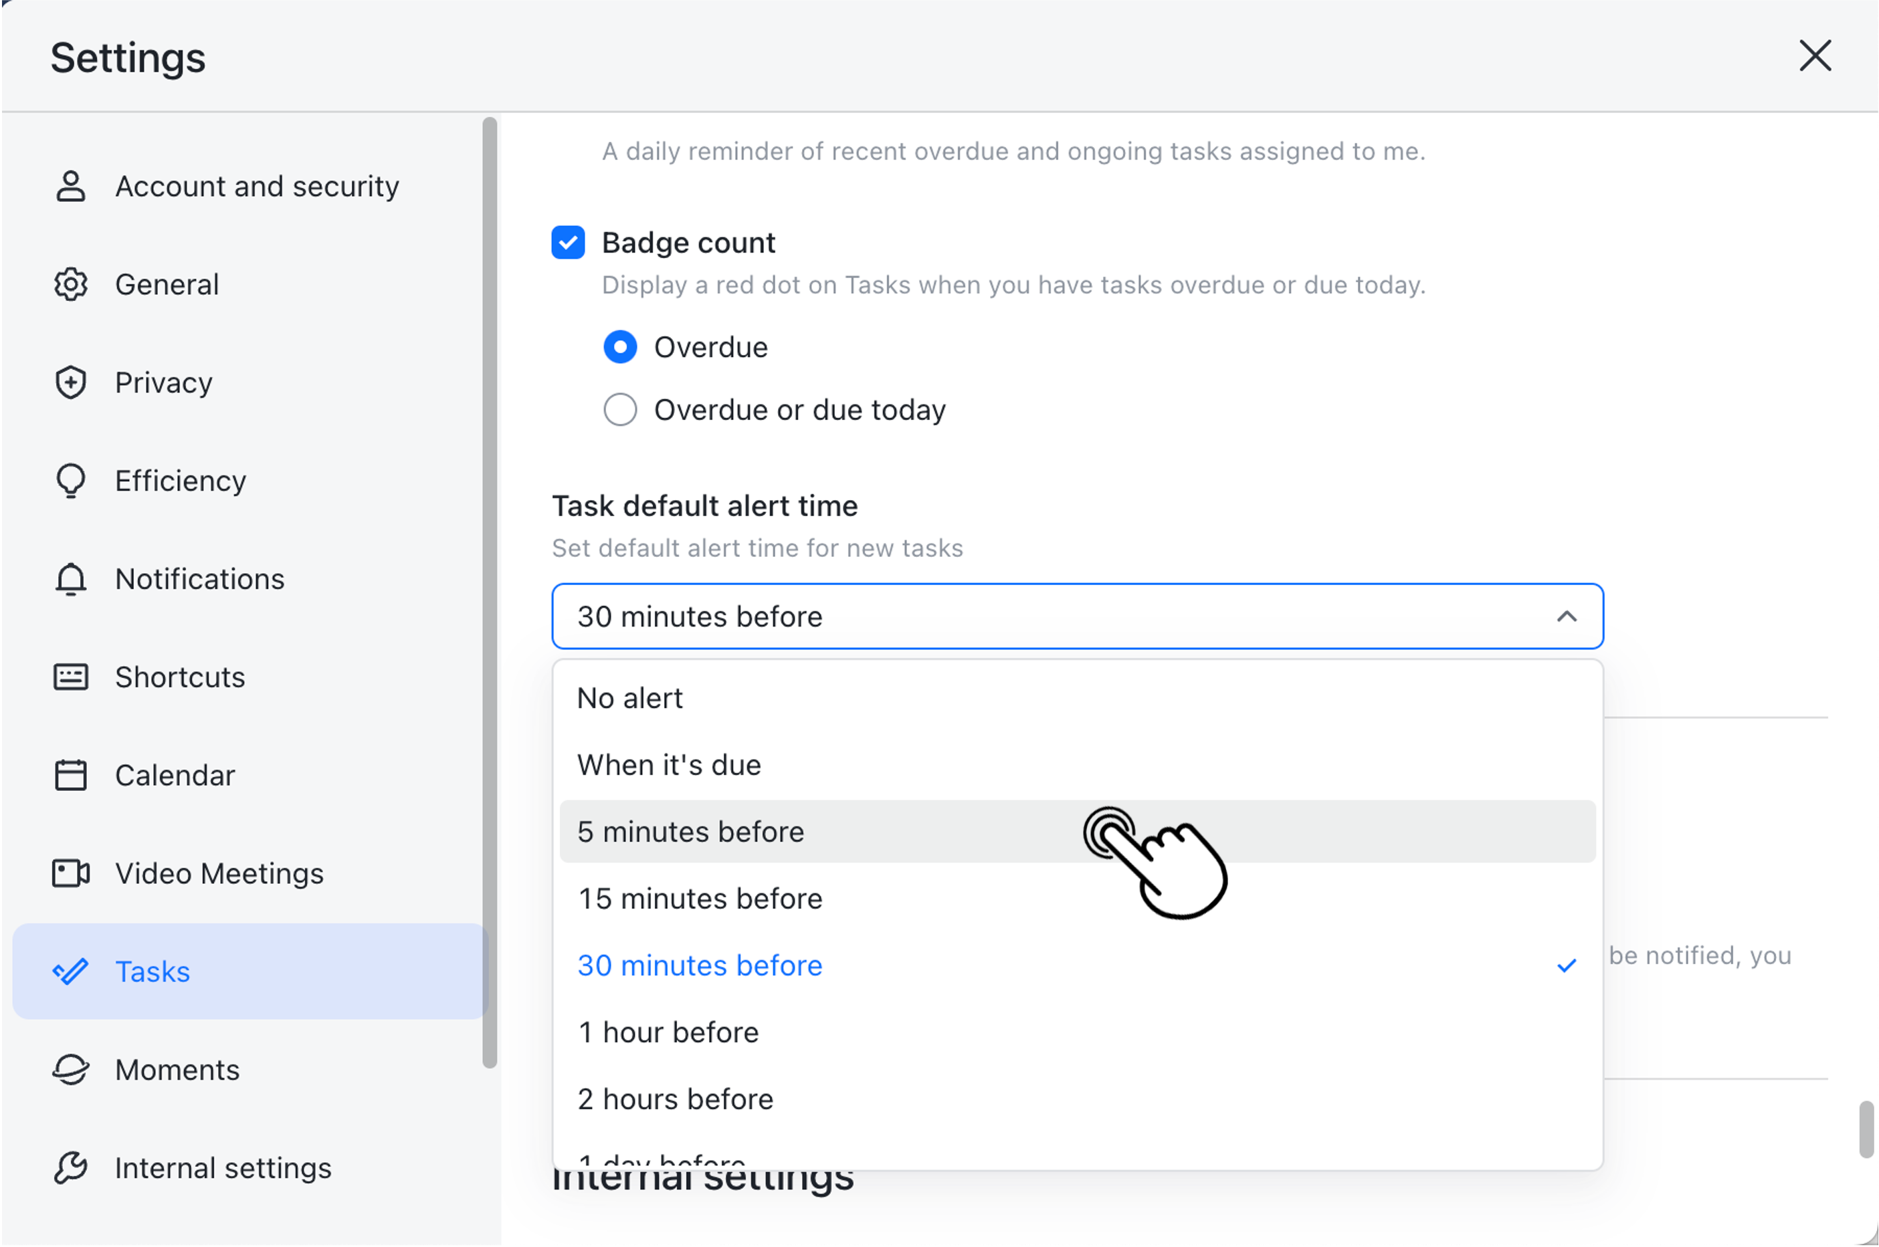Click the Privacy shield icon
This screenshot has width=1879, height=1247.
71,382
